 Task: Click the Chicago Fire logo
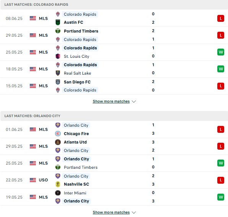(x=58, y=134)
